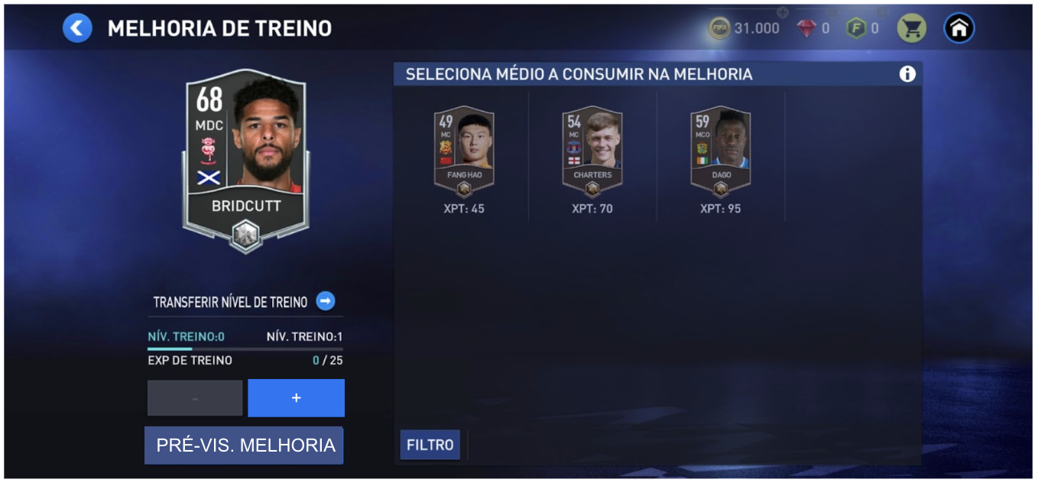The height and width of the screenshot is (486, 1041).
Task: Click the training experience progress bar
Action: [x=245, y=348]
